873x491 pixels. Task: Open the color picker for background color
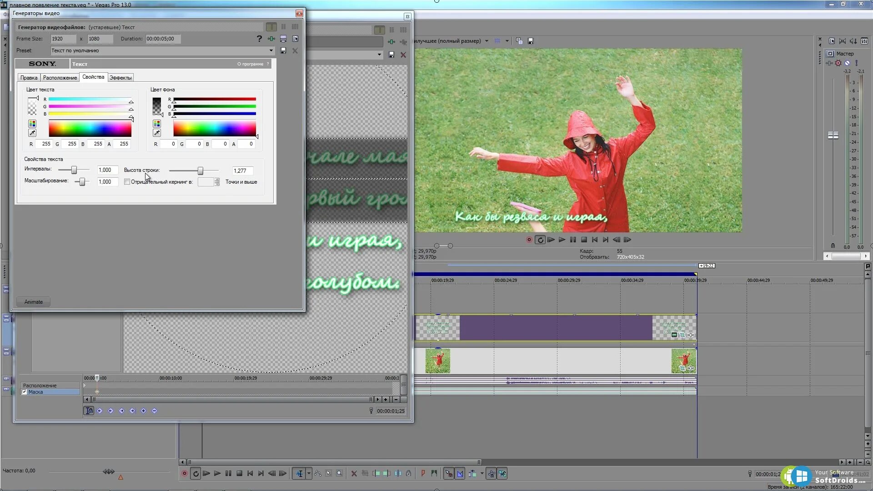pyautogui.click(x=157, y=123)
